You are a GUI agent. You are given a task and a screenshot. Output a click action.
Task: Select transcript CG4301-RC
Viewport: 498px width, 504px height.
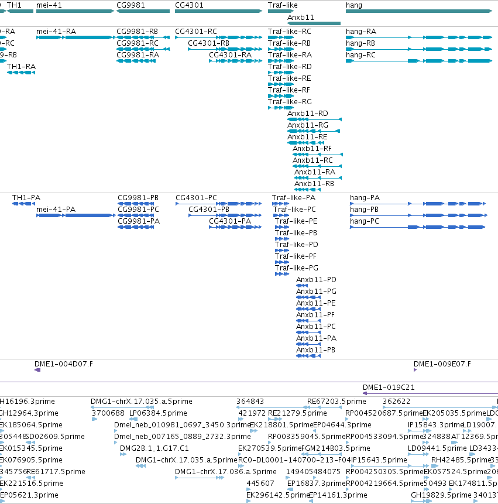218,37
